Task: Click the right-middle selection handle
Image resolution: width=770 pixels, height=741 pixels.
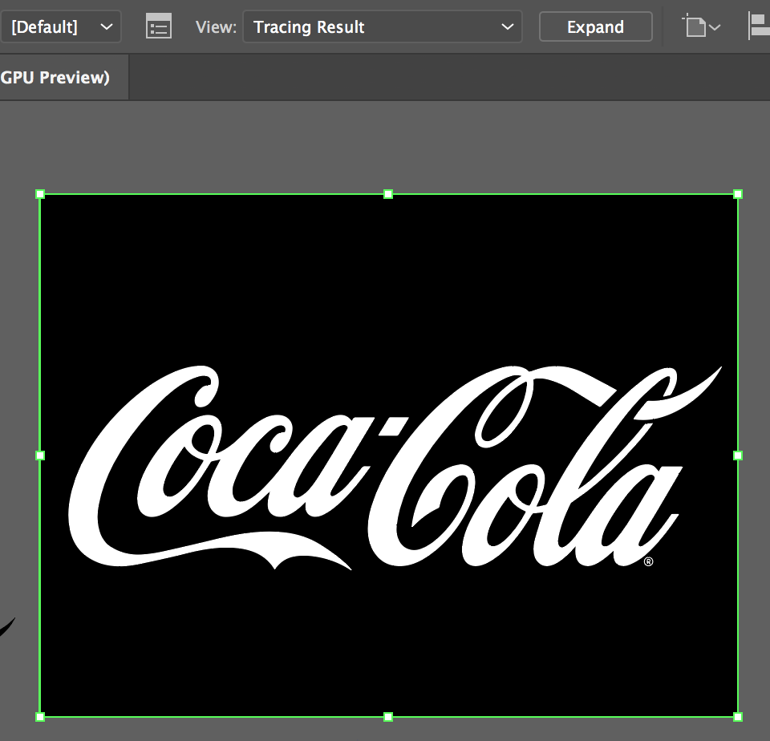Action: click(x=738, y=456)
